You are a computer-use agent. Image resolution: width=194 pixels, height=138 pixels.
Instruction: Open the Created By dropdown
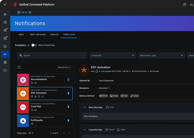112,55
